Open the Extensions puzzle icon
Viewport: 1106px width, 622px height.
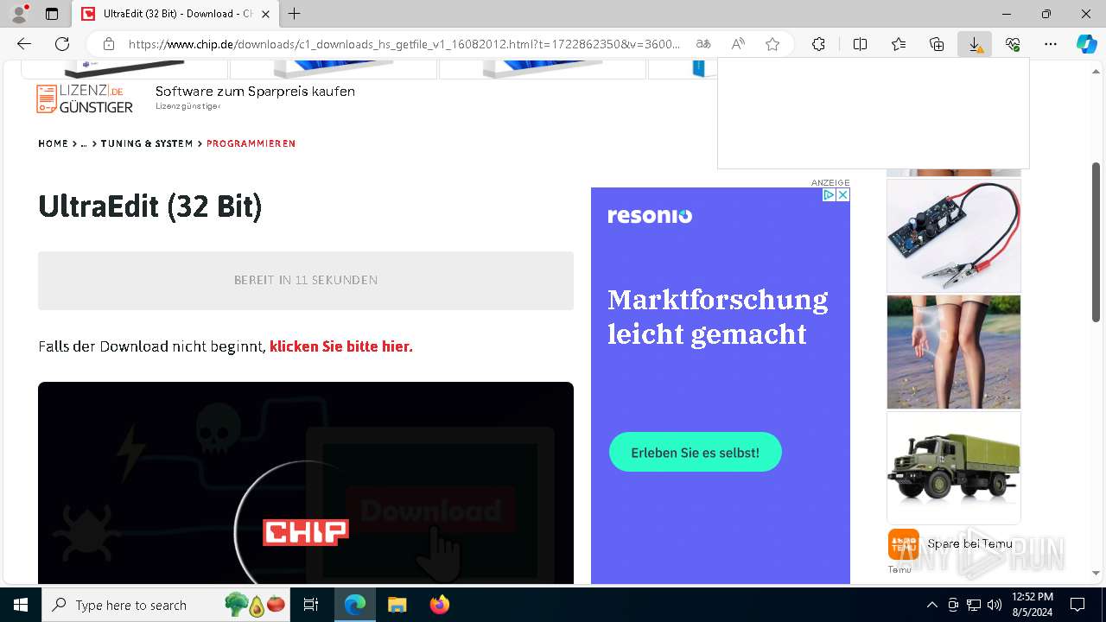[818, 44]
